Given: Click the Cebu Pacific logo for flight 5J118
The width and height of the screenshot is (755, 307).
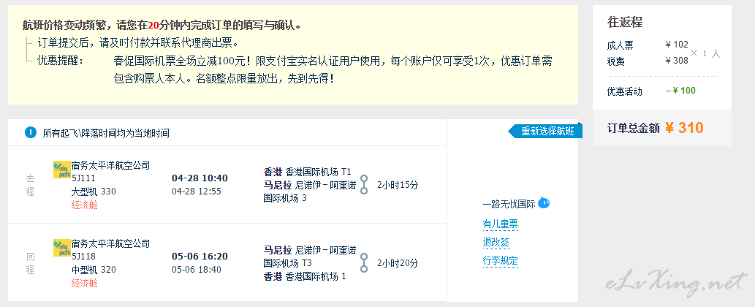Looking at the screenshot, I should click(x=61, y=248).
